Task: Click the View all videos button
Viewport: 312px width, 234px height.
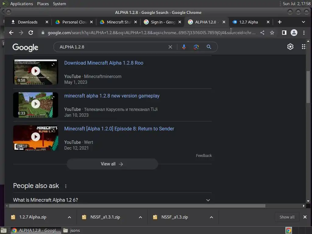Action: [x=112, y=164]
